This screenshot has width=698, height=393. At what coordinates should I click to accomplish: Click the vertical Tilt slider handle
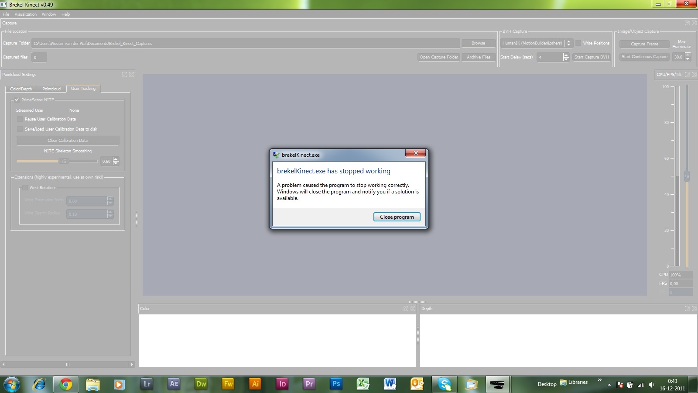click(687, 176)
